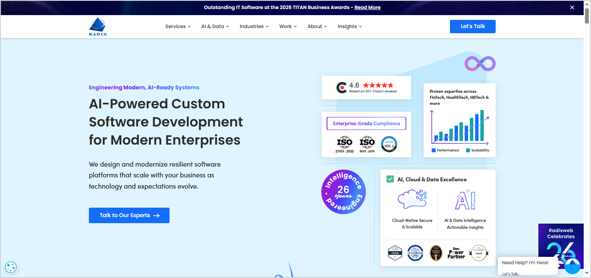Click the Radix logo in the header
The image size is (591, 278).
(x=98, y=27)
